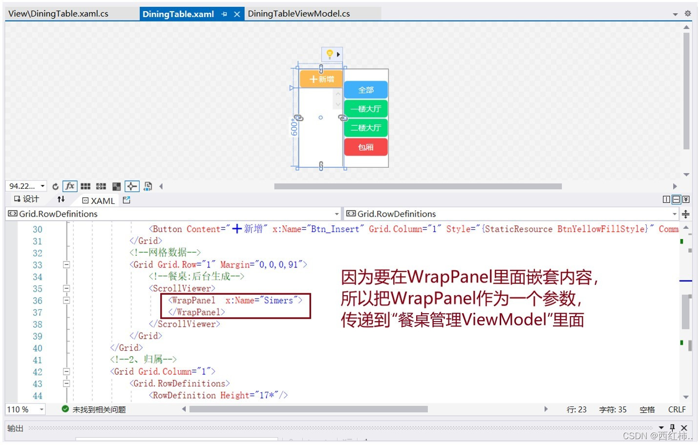Viewport: 700px width, 445px height.
Task: Click the 行: 23 line indicator
Action: tap(576, 409)
